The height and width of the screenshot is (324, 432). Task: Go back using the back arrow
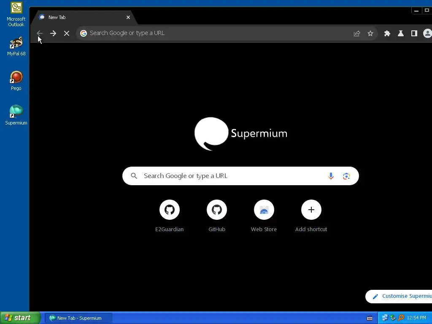click(x=40, y=33)
